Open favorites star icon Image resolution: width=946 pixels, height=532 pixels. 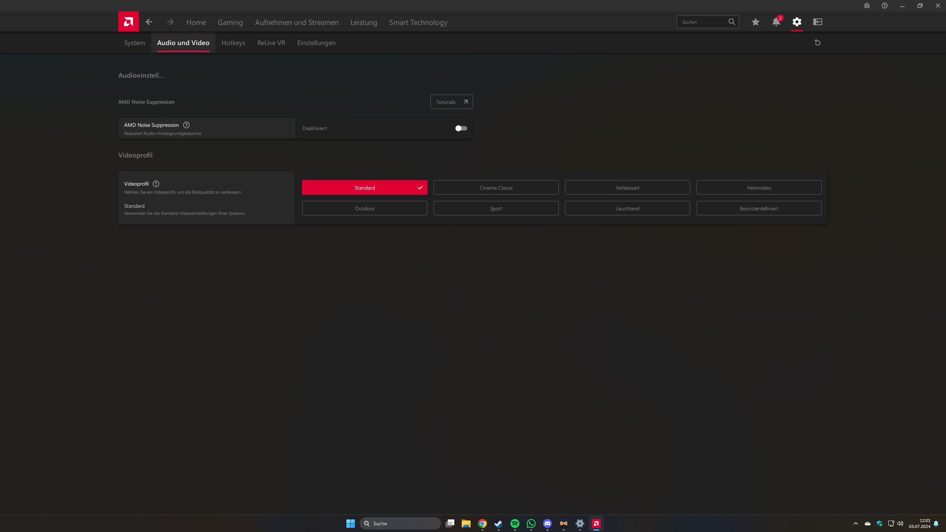click(755, 22)
